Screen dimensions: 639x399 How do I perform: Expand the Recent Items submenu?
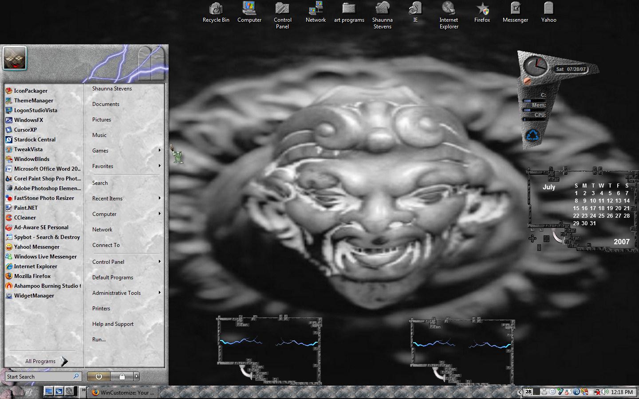(126, 199)
